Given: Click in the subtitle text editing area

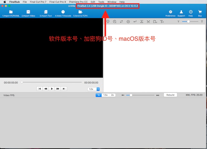Looking at the screenshot, I should click(x=155, y=58).
